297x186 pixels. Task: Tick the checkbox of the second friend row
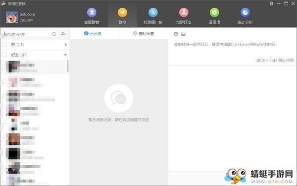pyautogui.click(x=3, y=82)
